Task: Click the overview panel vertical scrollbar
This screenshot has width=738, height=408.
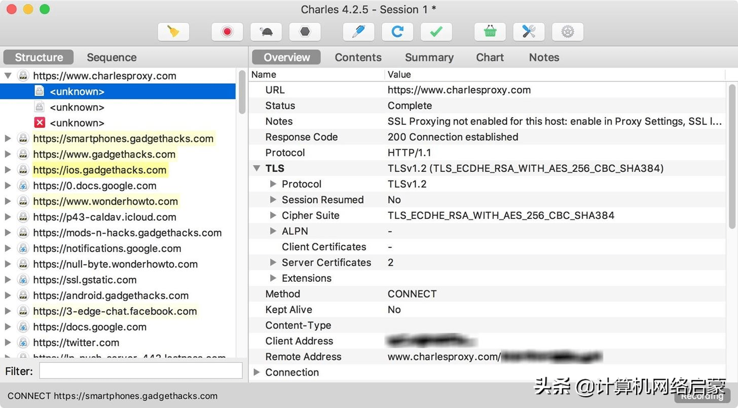Action: tap(732, 156)
